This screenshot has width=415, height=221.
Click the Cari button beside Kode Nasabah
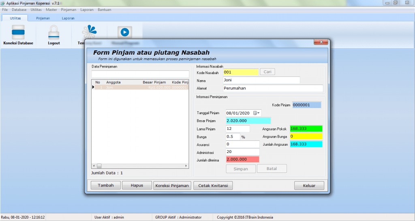(x=267, y=72)
